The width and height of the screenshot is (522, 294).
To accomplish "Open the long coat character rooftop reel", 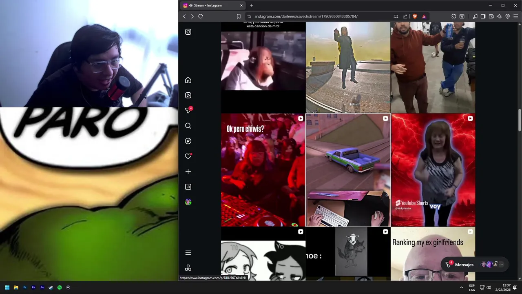I will point(348,67).
